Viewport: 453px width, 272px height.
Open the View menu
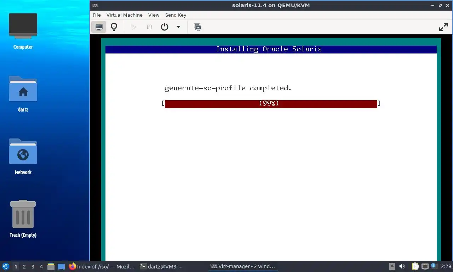click(x=154, y=15)
